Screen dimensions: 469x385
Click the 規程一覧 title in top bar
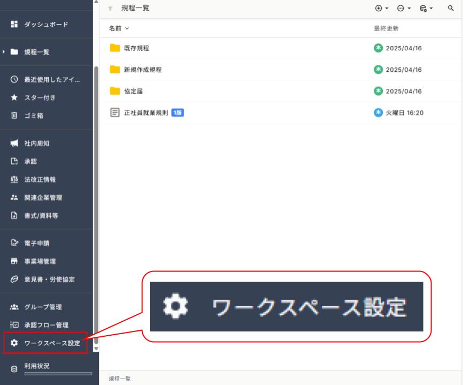tap(135, 8)
